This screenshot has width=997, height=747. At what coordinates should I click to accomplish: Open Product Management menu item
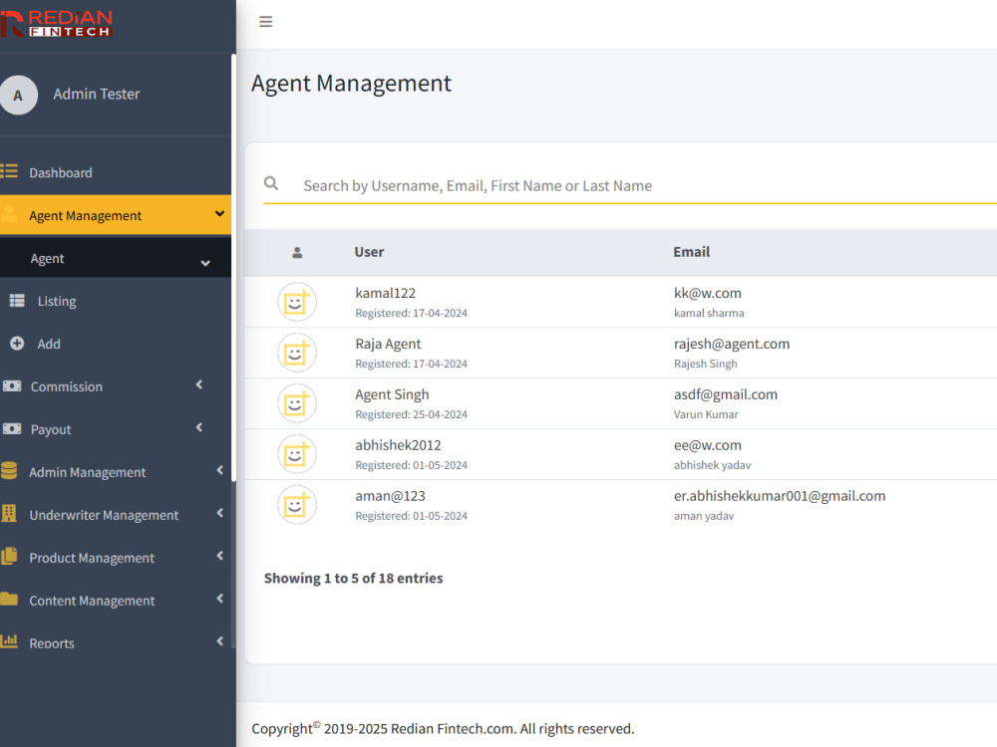(116, 558)
